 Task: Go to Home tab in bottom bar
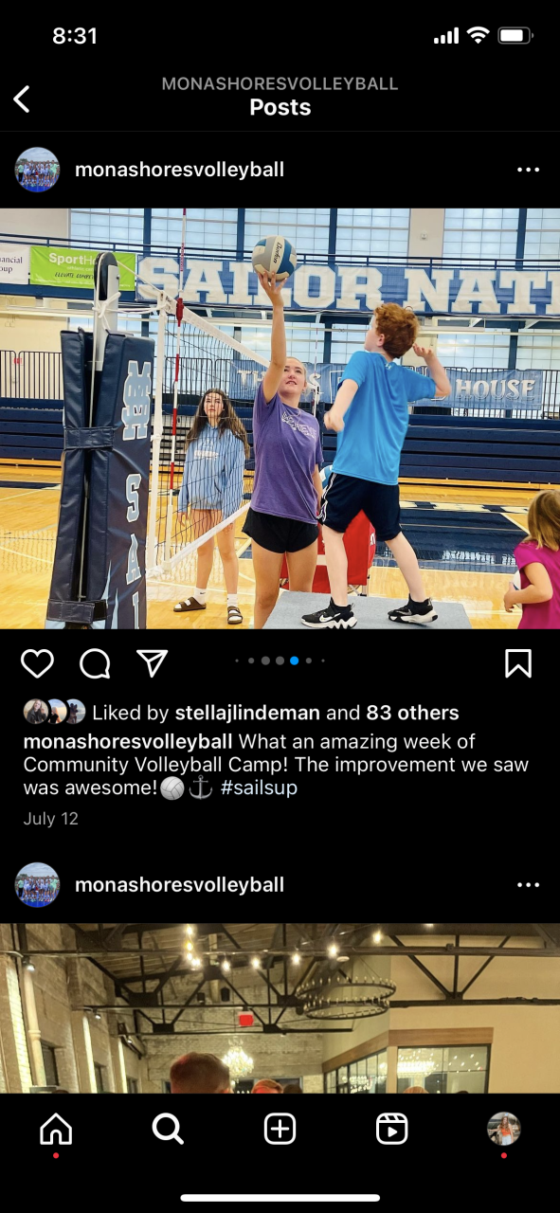click(x=56, y=1129)
